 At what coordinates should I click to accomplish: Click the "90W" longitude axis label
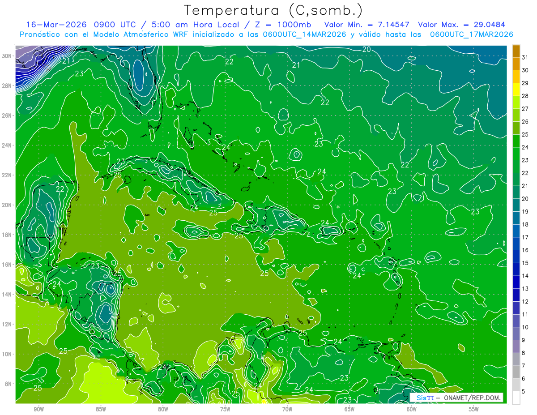(38, 409)
